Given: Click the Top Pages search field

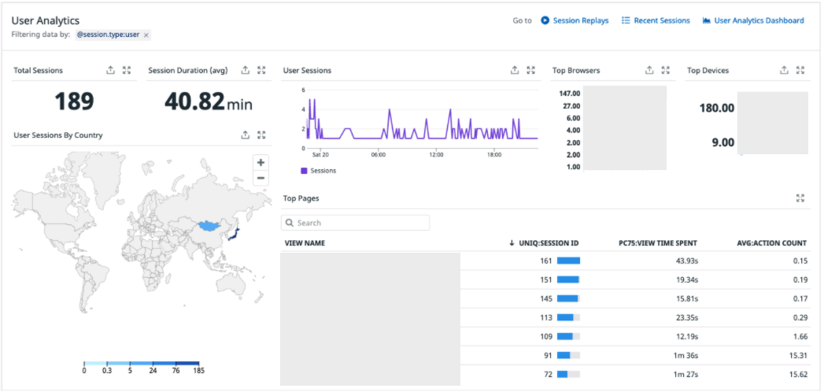Looking at the screenshot, I should pyautogui.click(x=355, y=223).
